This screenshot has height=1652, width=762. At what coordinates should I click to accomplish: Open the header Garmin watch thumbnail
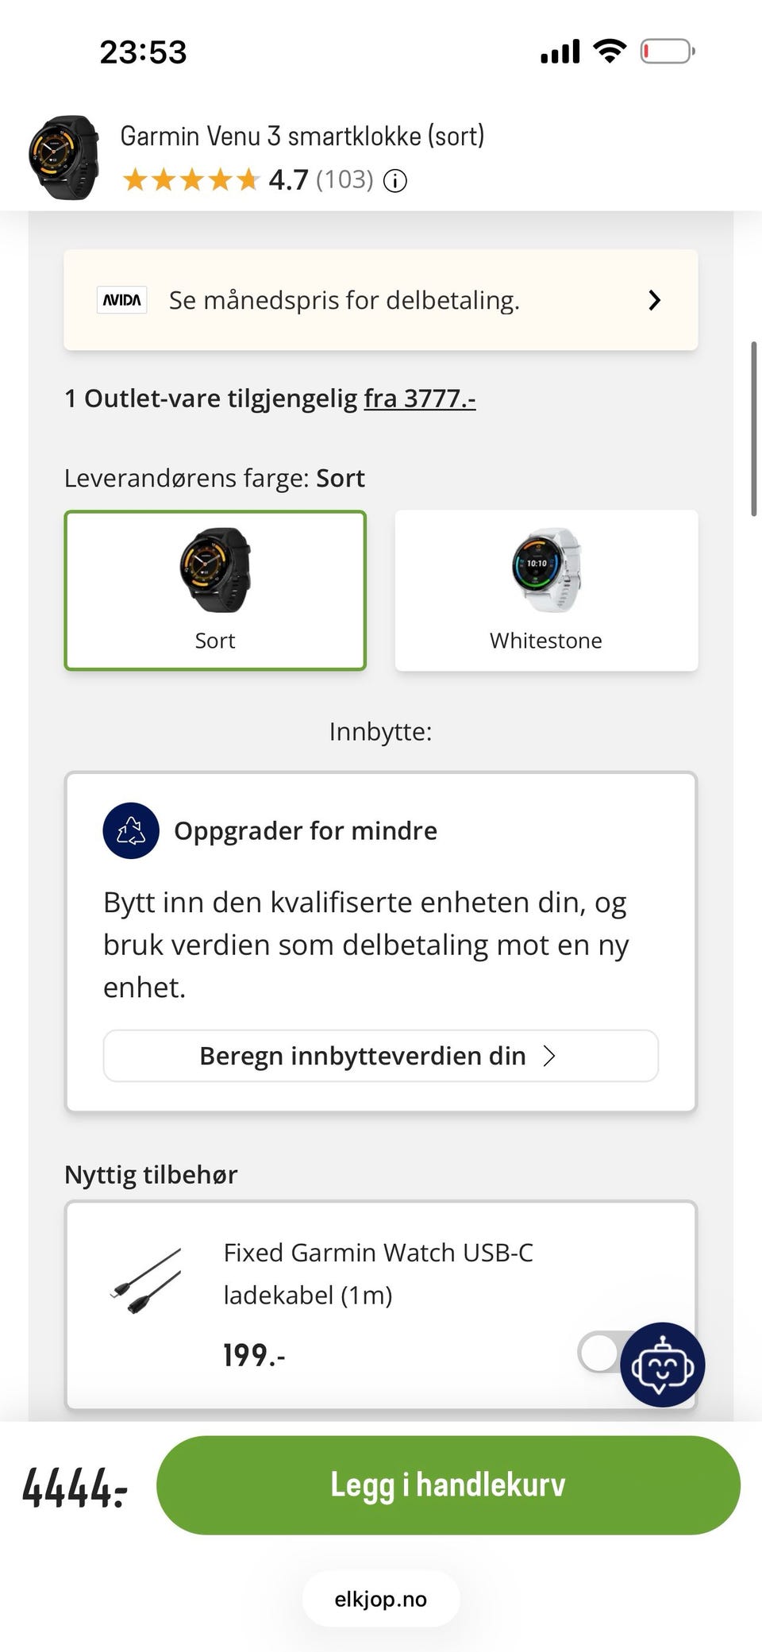click(64, 157)
